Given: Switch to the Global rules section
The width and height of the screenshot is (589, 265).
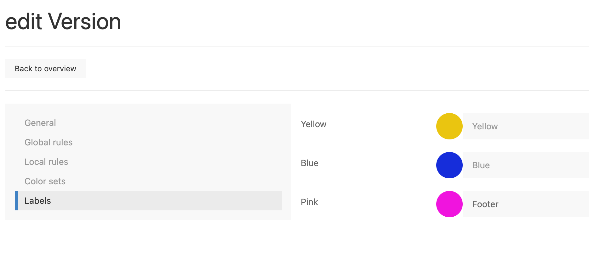Looking at the screenshot, I should (49, 142).
